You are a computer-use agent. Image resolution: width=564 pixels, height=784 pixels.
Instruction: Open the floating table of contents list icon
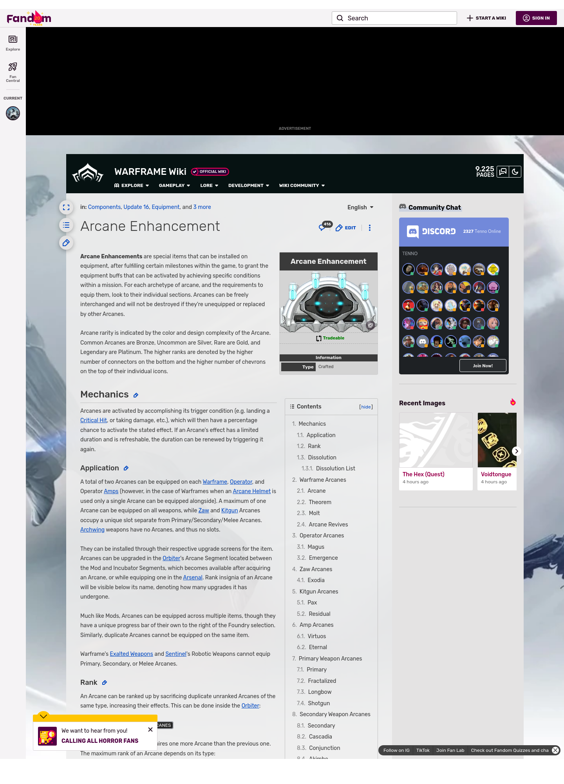66,225
